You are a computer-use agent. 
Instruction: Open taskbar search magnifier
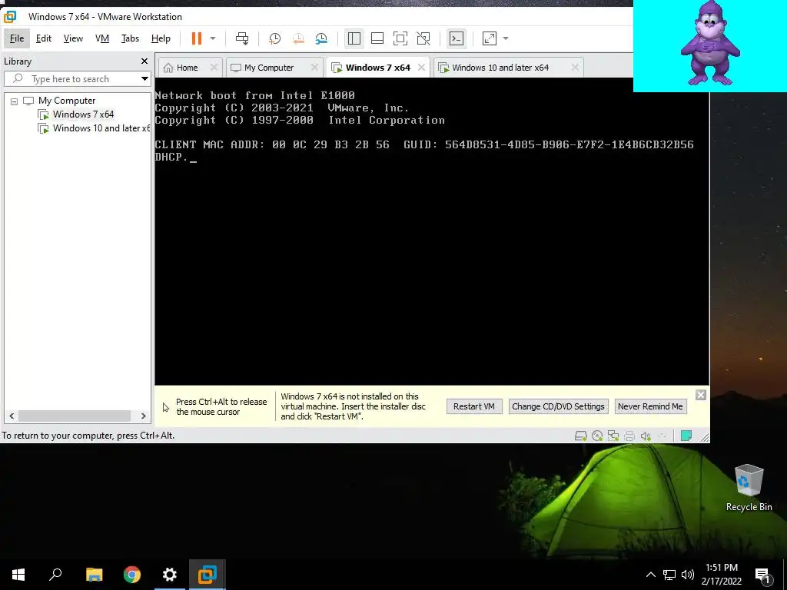(x=55, y=575)
